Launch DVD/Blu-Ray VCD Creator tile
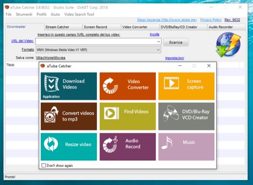Image resolution: width=253 pixels, height=185 pixels. [x=186, y=116]
